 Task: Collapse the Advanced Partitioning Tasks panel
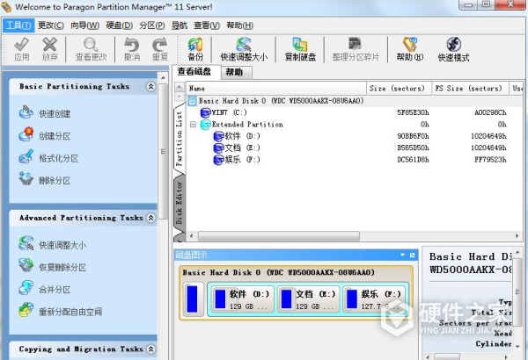pos(150,218)
